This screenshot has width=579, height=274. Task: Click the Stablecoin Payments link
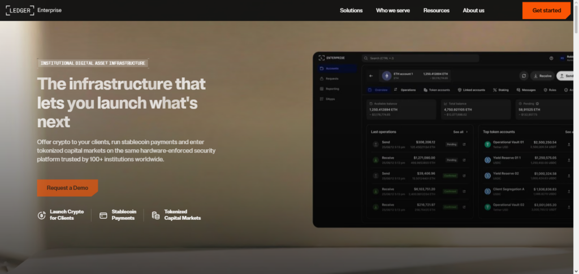(x=118, y=215)
